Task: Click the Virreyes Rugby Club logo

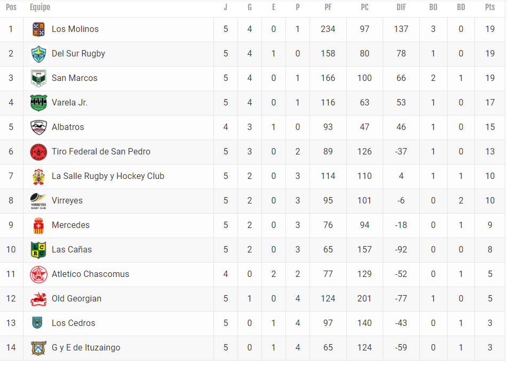Action: click(38, 201)
